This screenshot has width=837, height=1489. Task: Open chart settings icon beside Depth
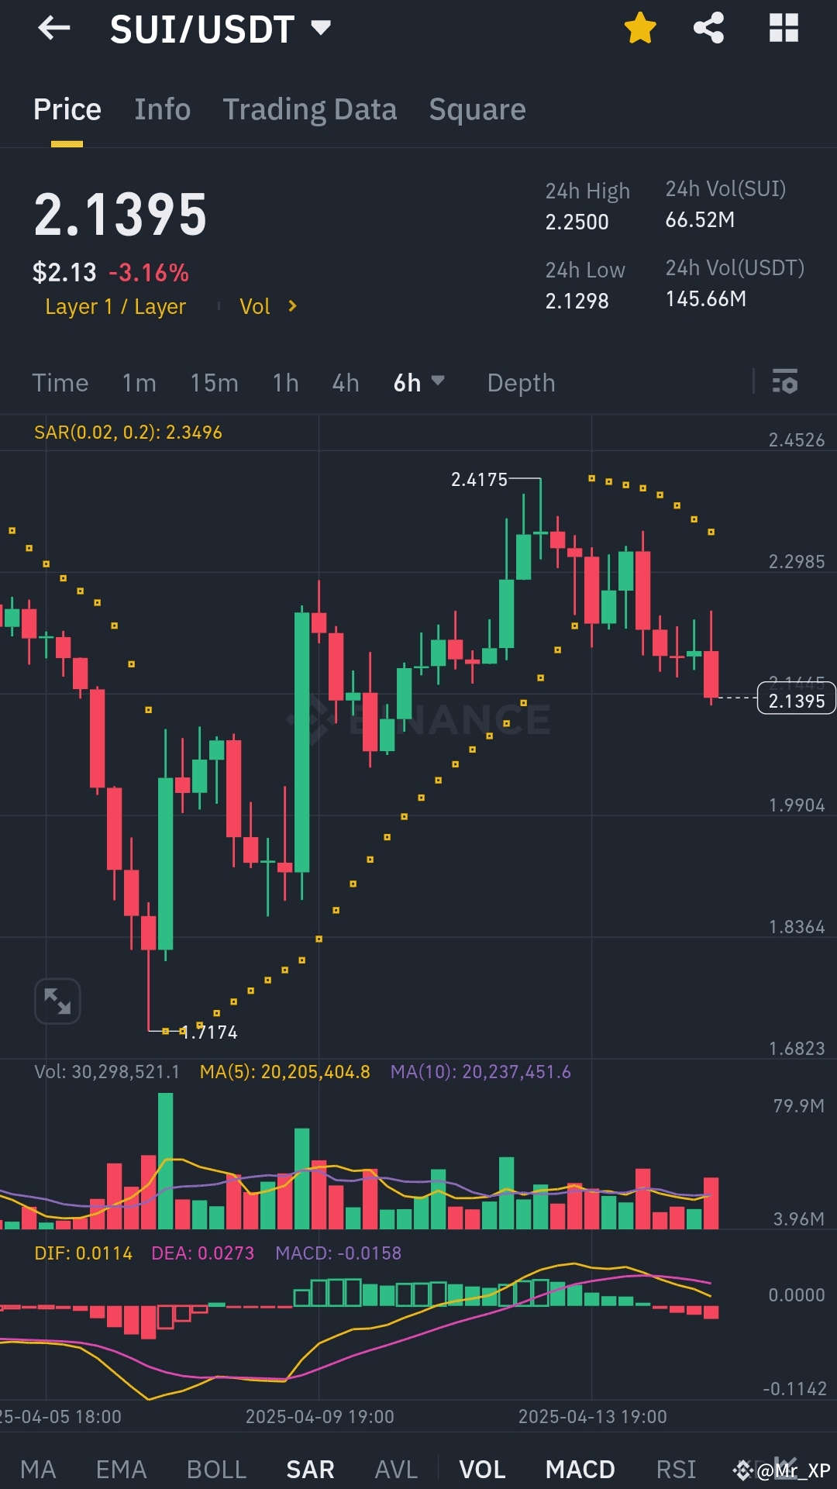click(x=785, y=382)
